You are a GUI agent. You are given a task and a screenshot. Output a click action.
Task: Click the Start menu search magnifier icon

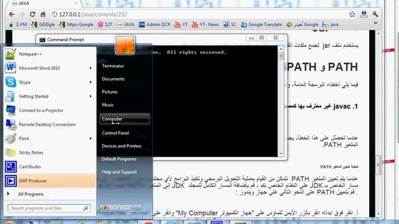click(x=86, y=208)
